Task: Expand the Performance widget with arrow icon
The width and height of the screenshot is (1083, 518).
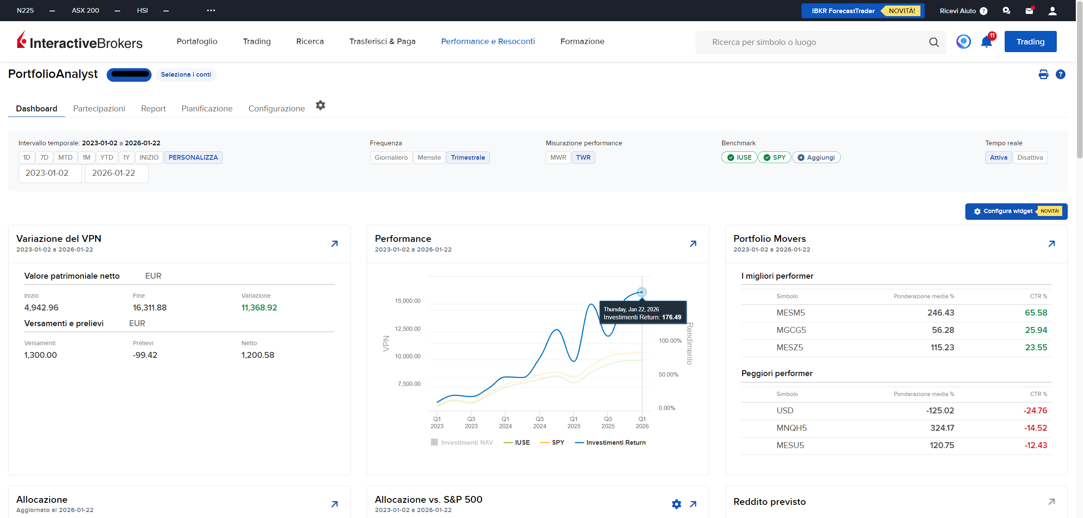Action: click(693, 244)
